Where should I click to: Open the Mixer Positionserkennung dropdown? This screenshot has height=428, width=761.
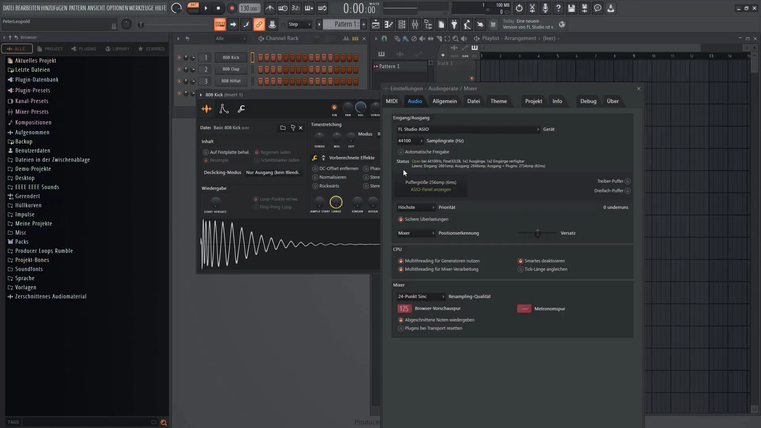(x=416, y=233)
